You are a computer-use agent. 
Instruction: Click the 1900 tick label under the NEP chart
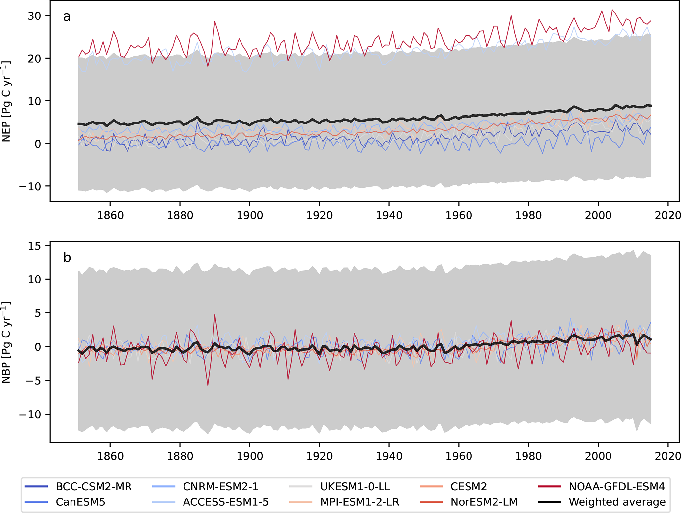coord(249,215)
